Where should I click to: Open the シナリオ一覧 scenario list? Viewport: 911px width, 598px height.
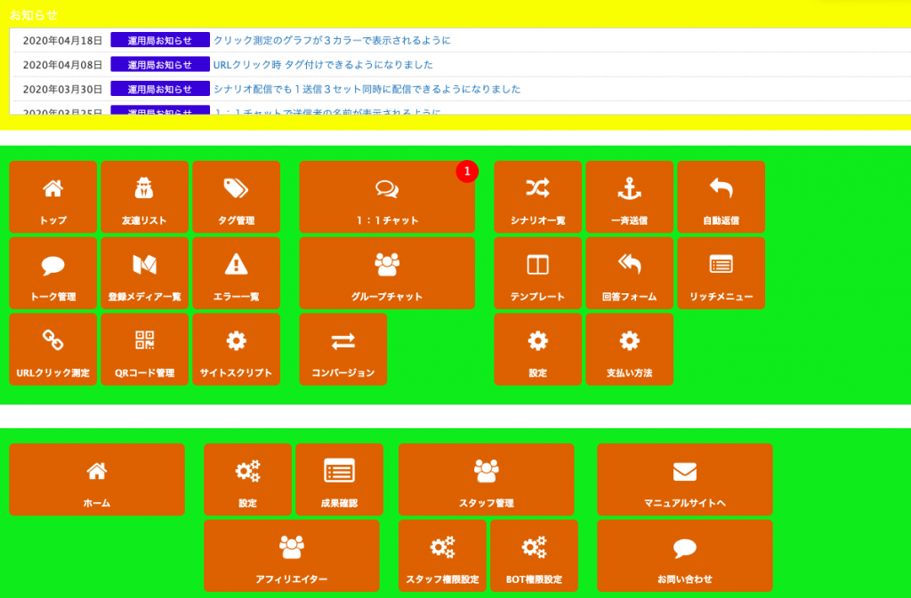coord(538,197)
